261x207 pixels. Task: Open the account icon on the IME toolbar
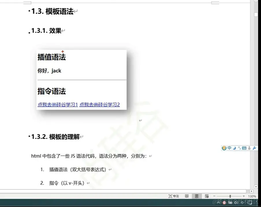point(249,148)
